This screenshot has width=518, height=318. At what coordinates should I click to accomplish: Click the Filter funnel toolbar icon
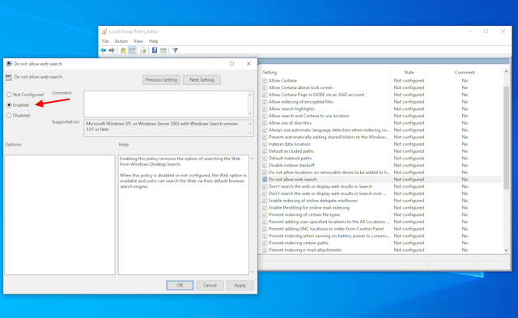point(175,50)
